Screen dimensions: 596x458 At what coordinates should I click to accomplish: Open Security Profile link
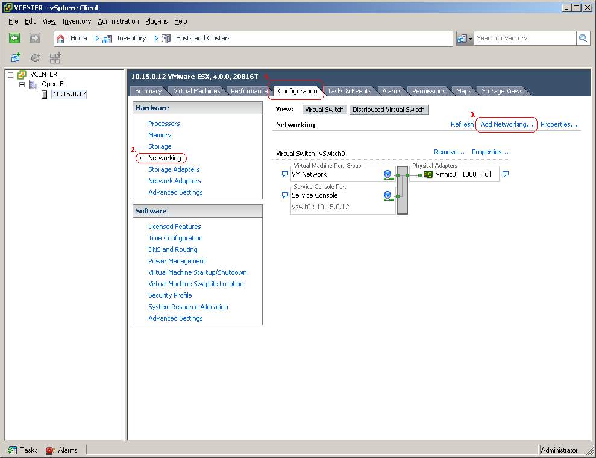click(x=170, y=295)
